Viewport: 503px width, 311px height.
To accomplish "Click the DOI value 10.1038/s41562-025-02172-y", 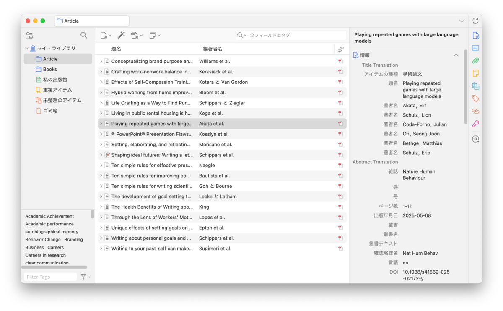I will [426, 275].
